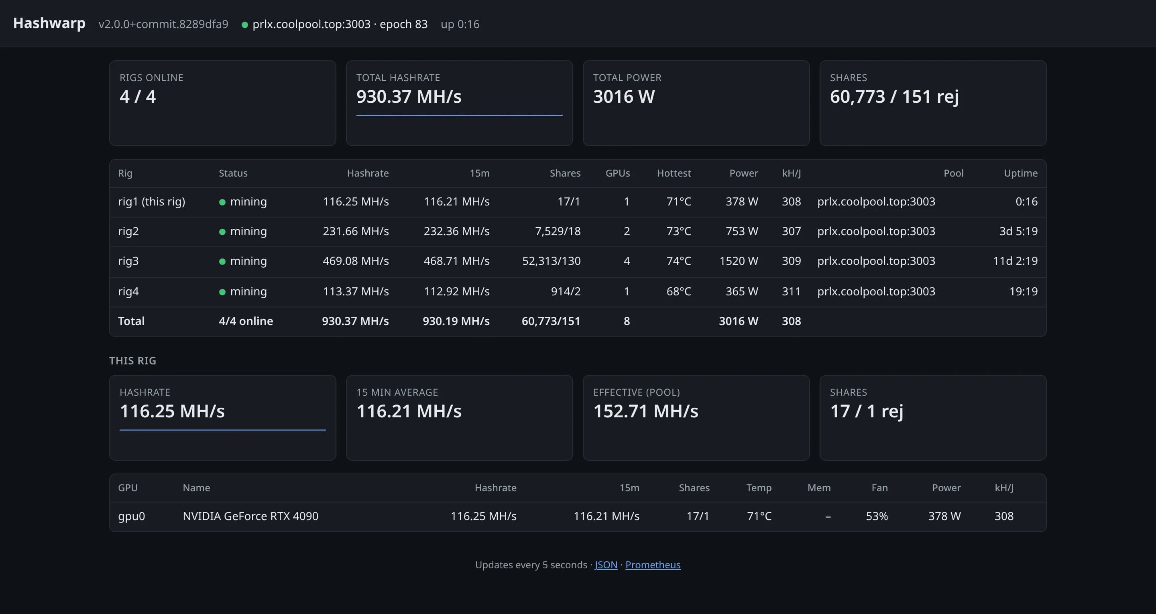Click the version text v2.0.0+commit.8289dfa9
Screen dimensions: 1156x614
163,24
